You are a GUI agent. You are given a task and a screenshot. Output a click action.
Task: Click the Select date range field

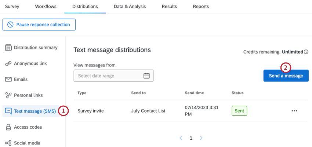[108, 76]
